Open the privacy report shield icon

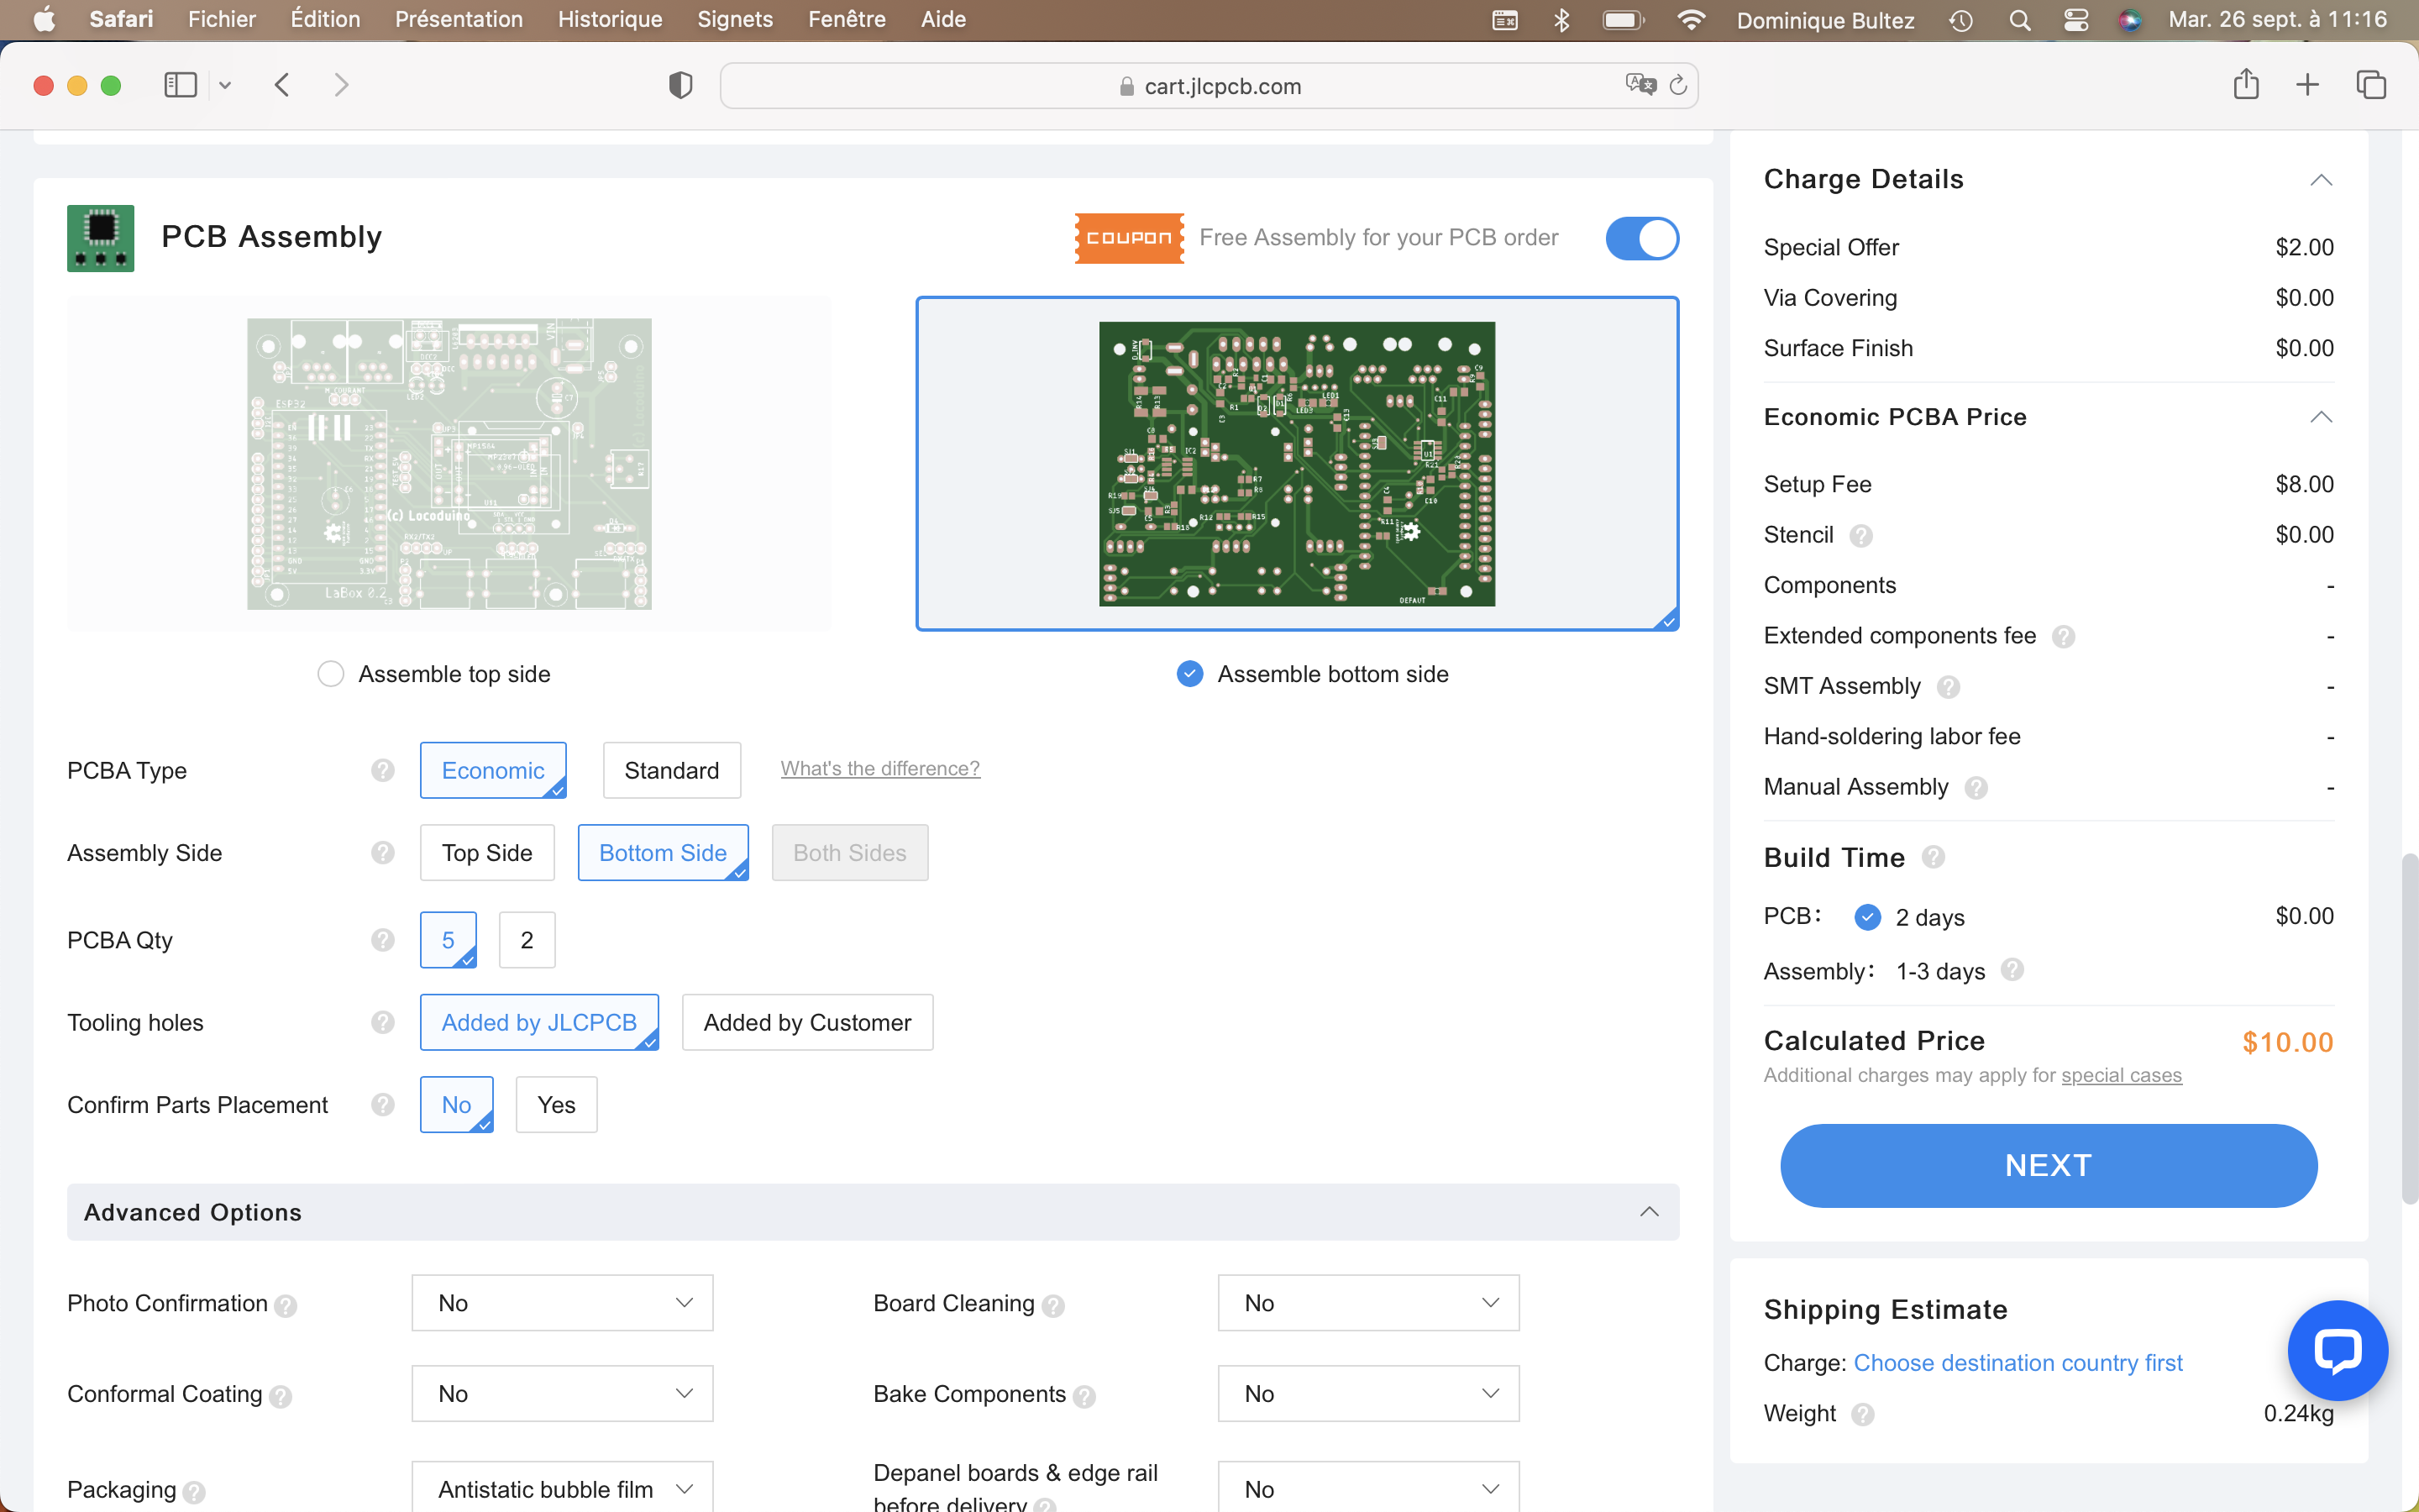coord(680,86)
